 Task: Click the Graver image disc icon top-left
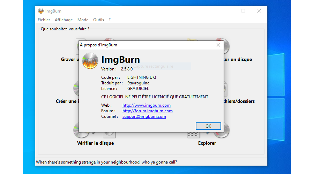77,46
